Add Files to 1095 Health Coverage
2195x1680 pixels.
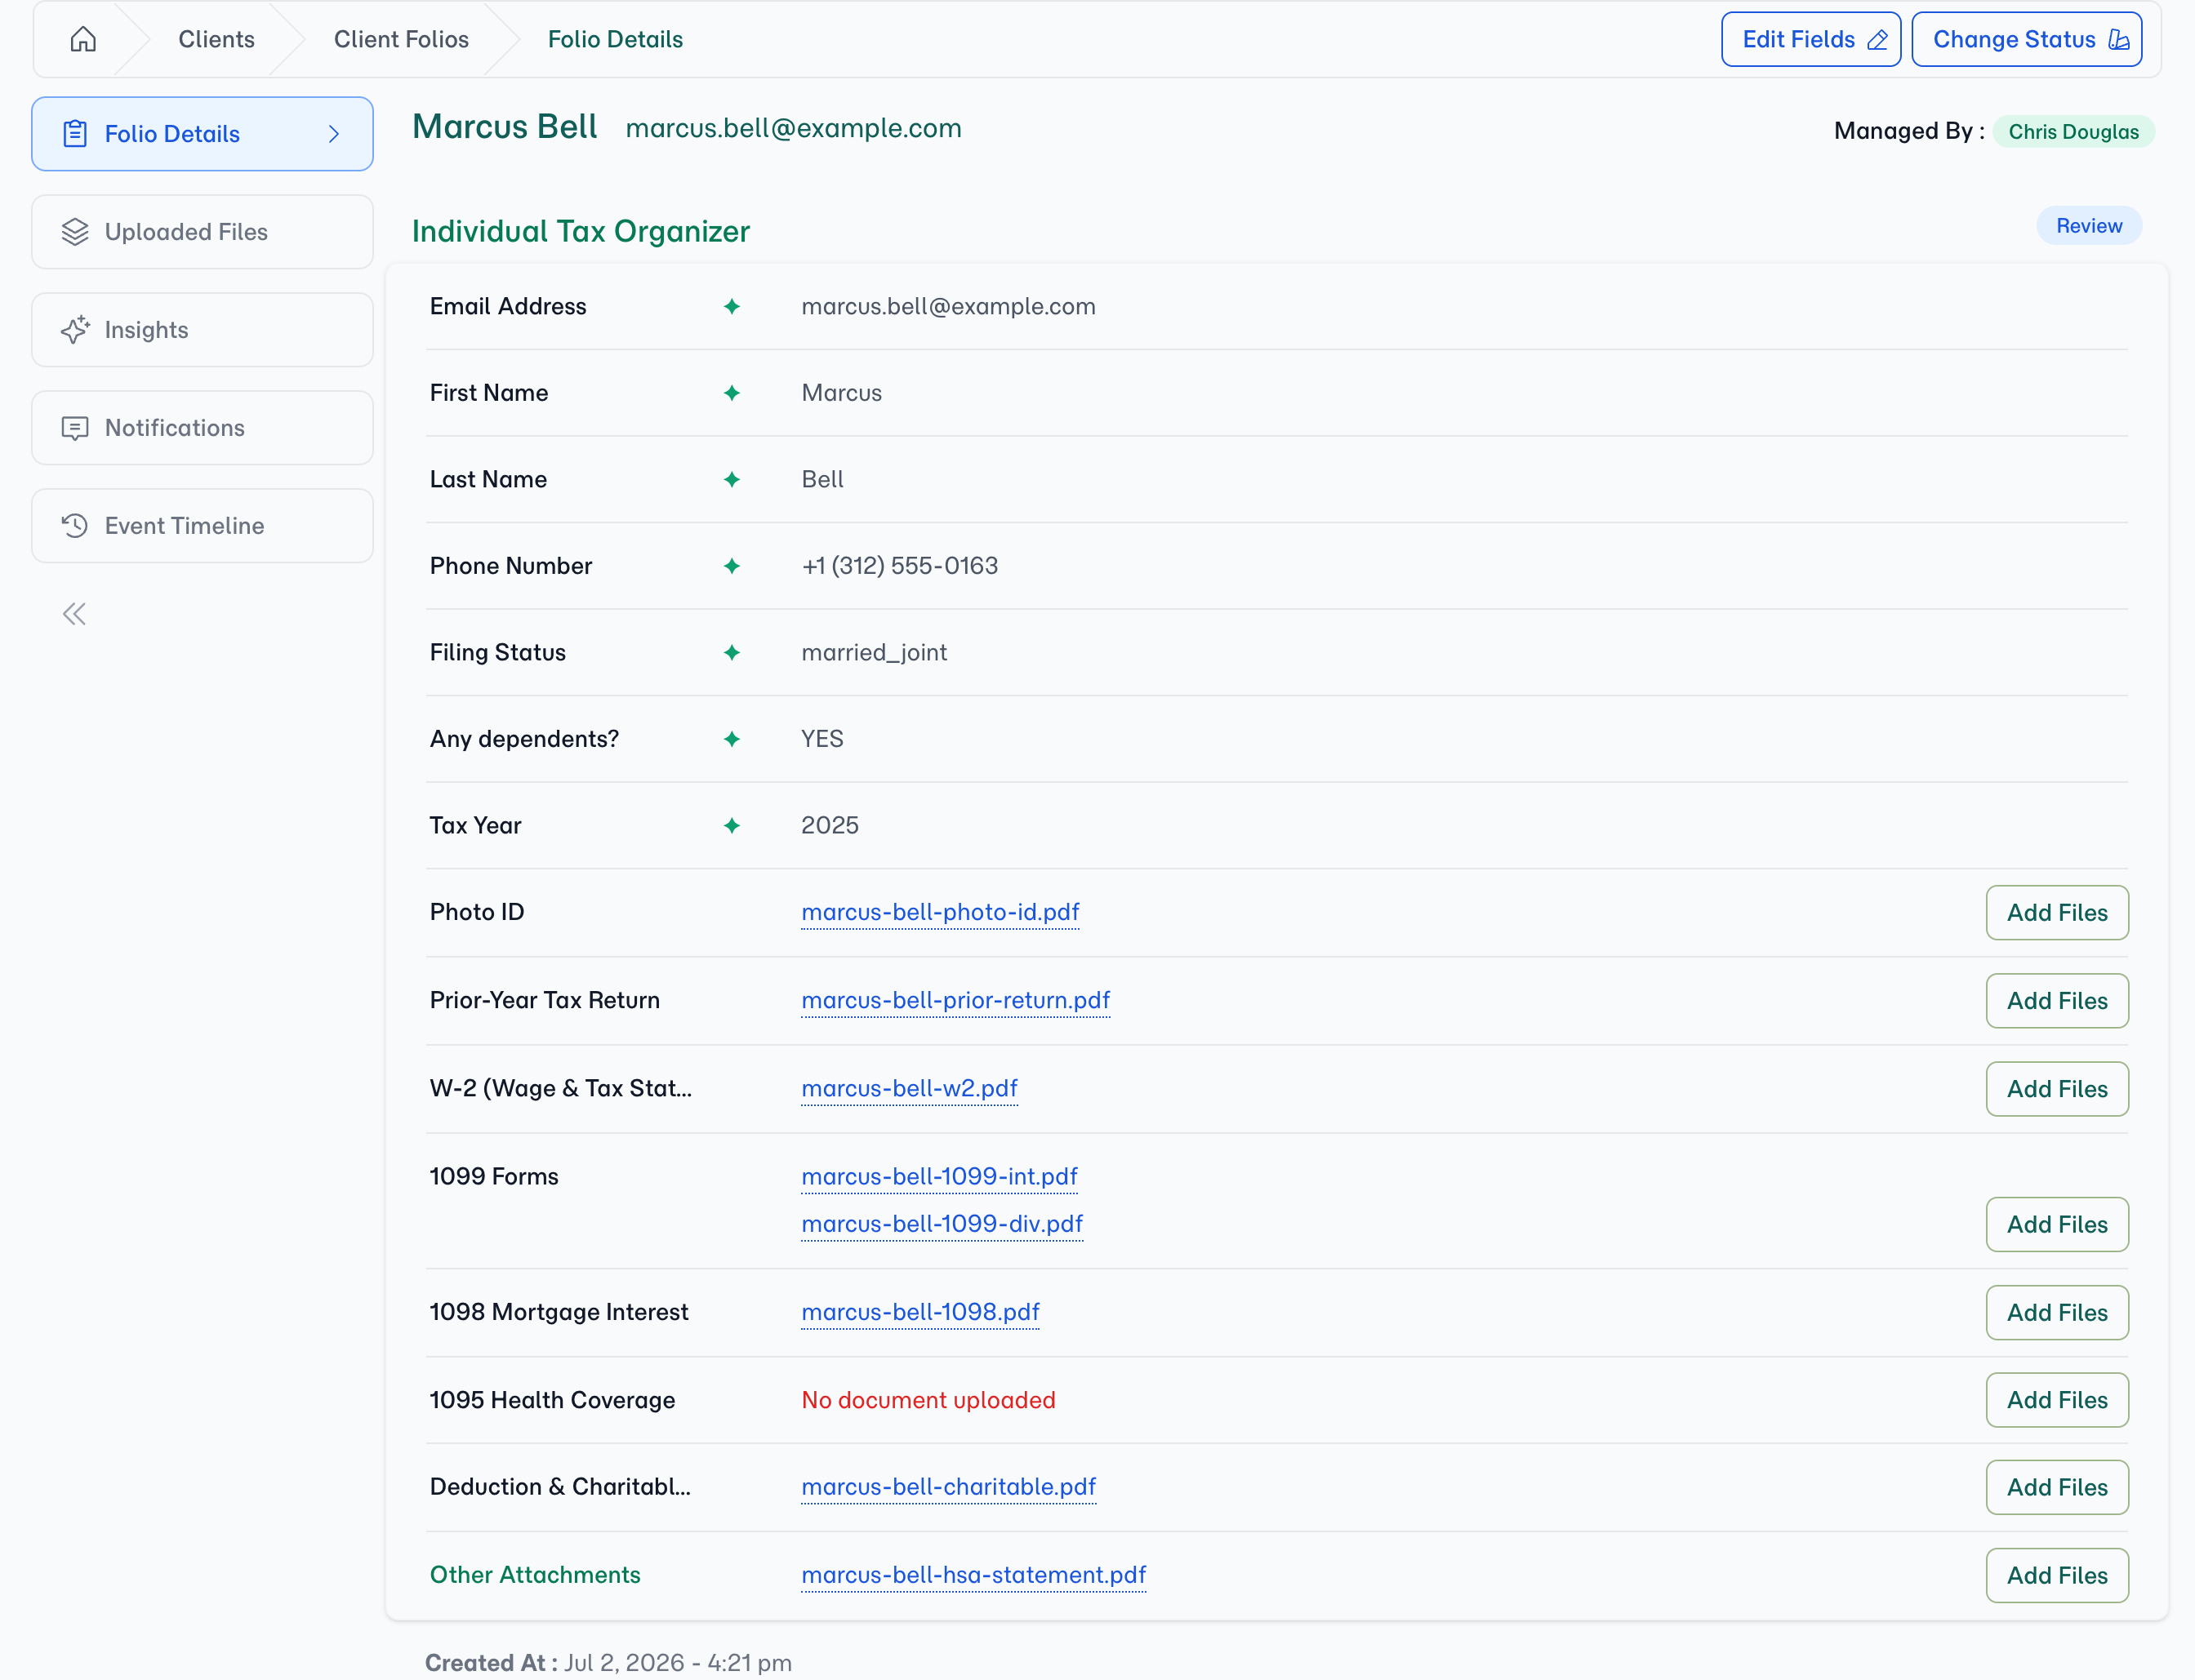(2057, 1400)
